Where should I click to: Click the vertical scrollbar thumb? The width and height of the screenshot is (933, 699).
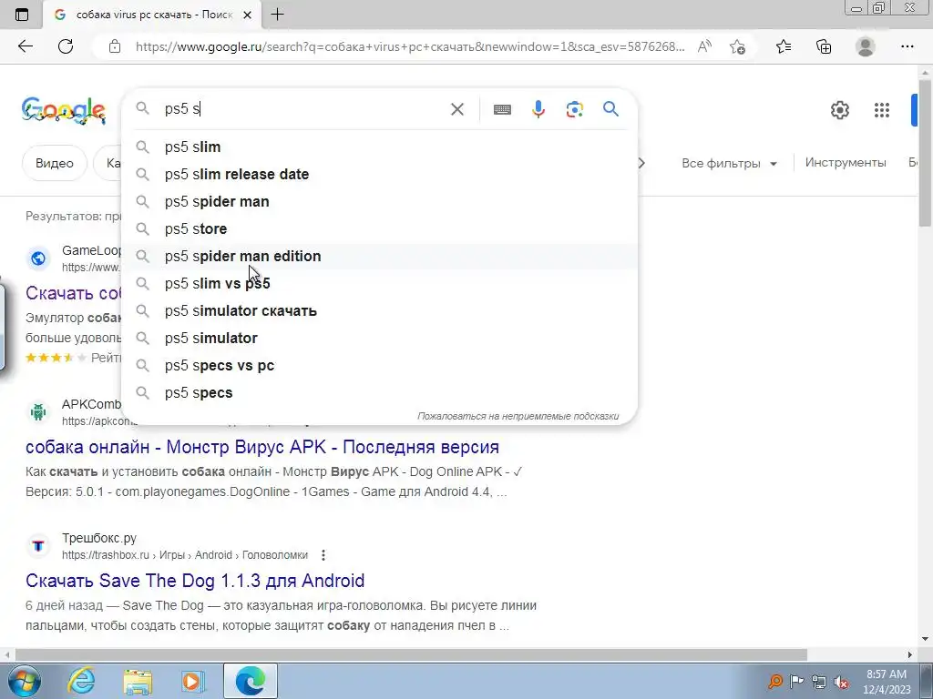click(x=926, y=152)
